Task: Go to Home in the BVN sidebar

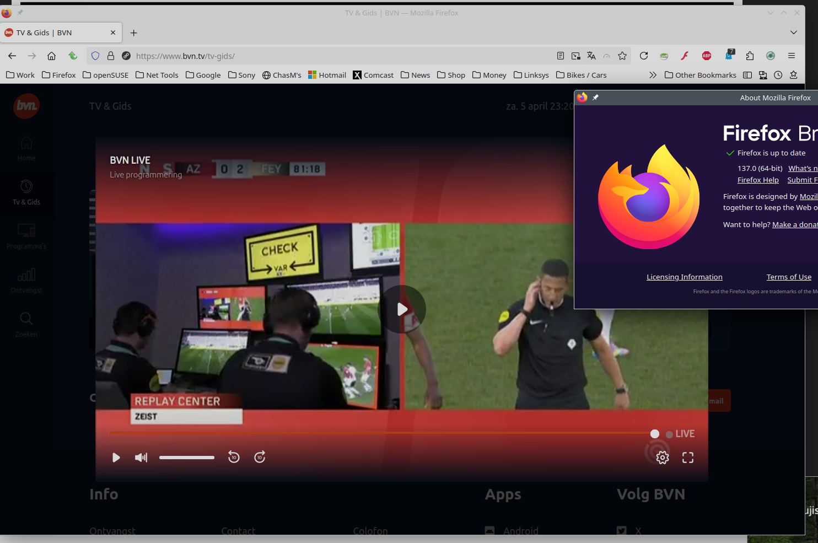Action: [x=26, y=149]
